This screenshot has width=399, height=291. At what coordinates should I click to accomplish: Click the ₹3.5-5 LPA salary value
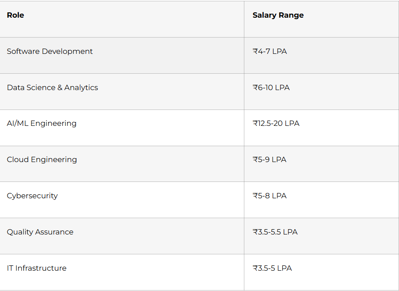tap(272, 268)
